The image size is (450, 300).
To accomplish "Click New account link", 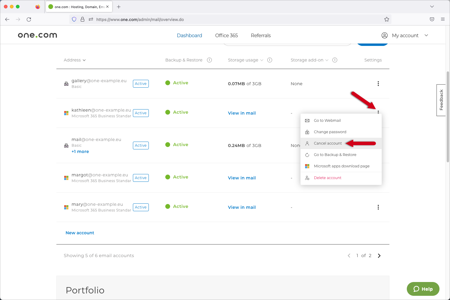I will [x=80, y=233].
